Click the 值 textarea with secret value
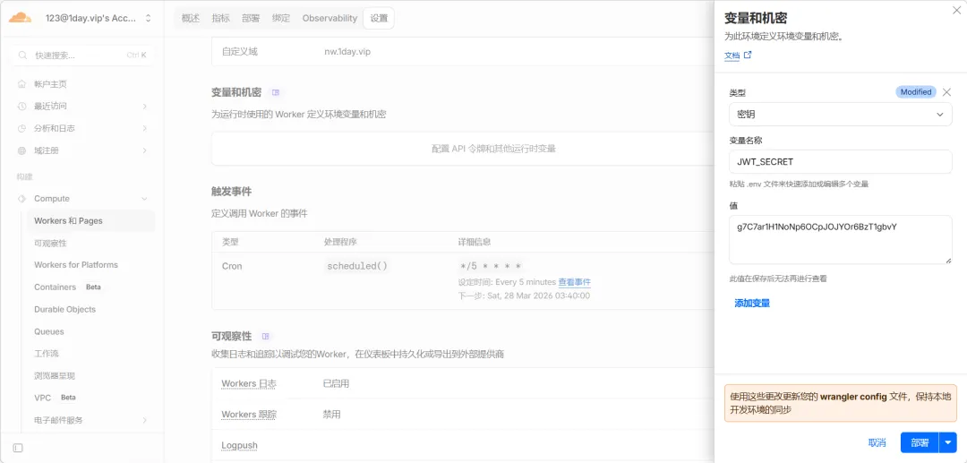Image resolution: width=967 pixels, height=463 pixels. click(x=841, y=240)
